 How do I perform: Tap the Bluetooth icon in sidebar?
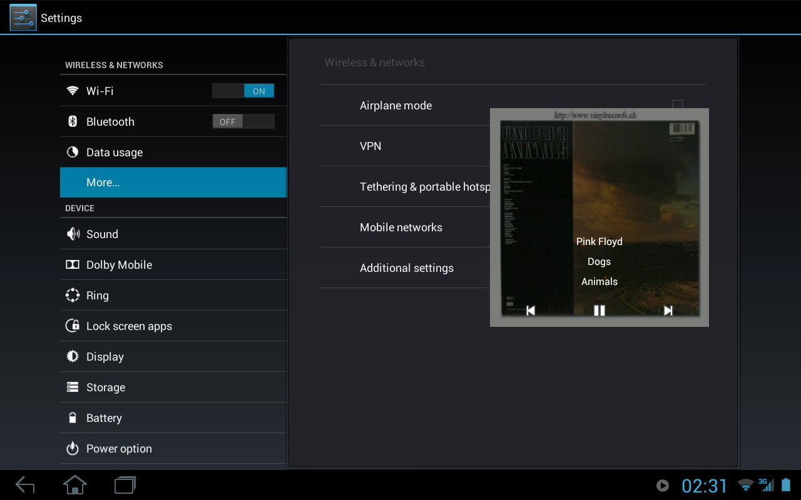click(73, 121)
